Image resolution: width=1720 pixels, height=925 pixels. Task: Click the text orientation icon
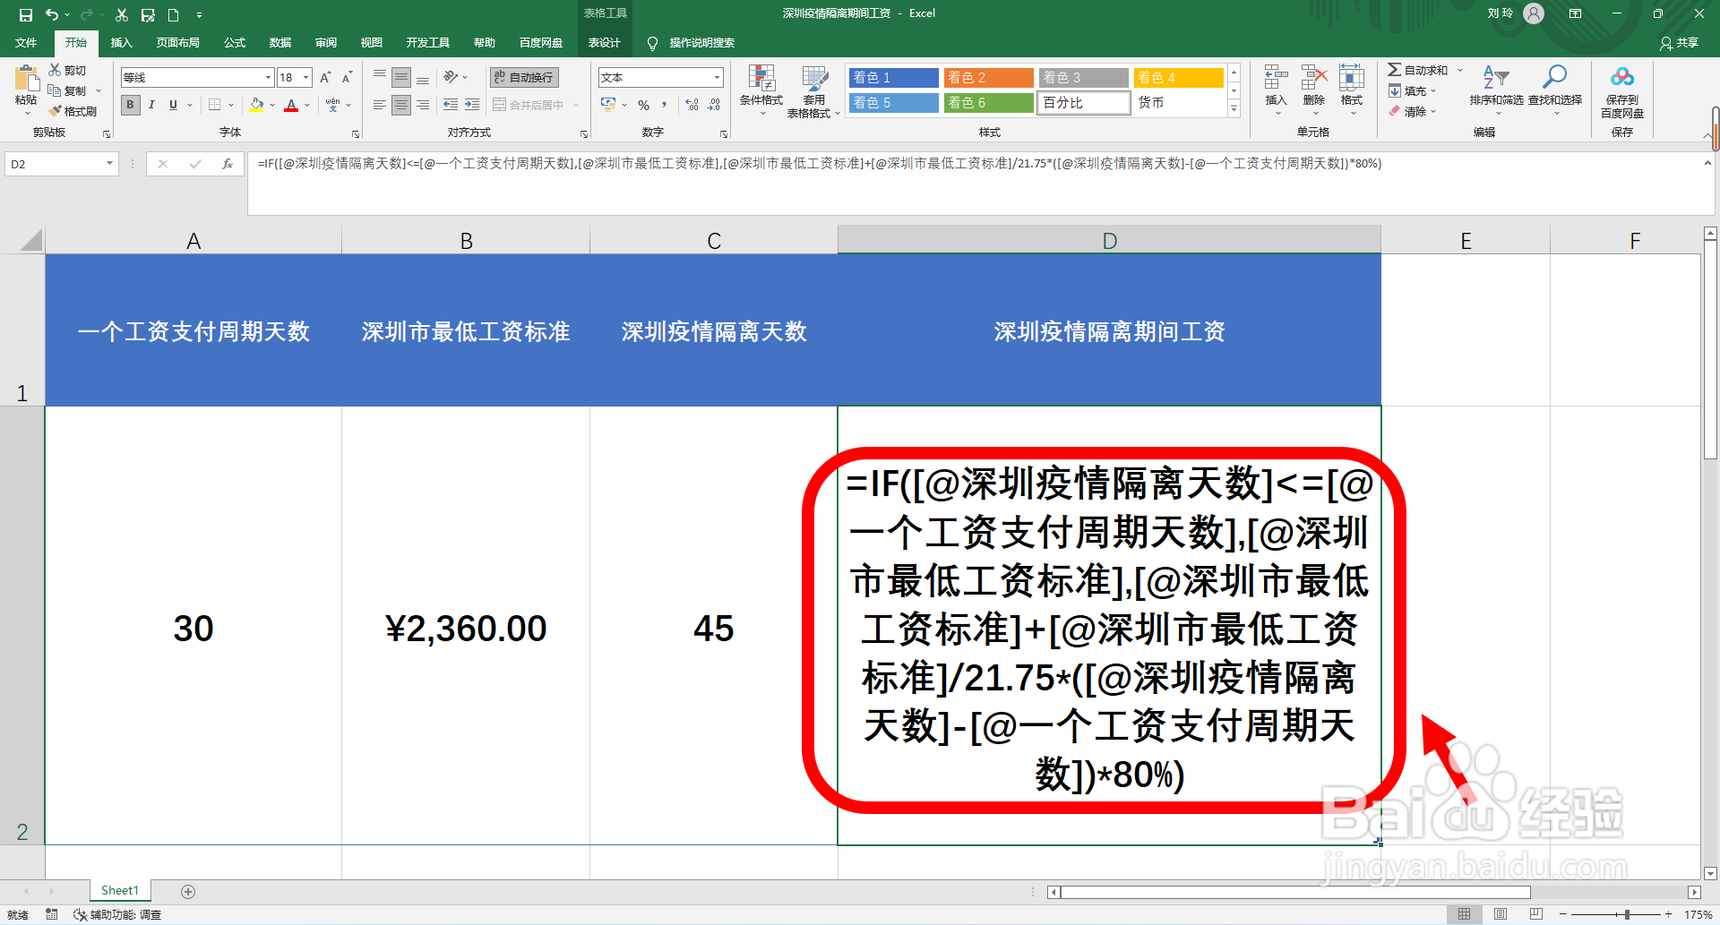[x=451, y=77]
